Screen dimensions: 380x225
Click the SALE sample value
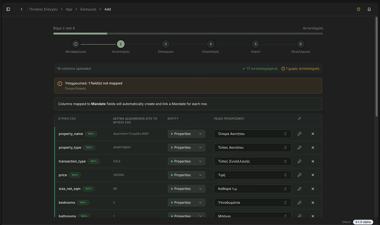117,161
